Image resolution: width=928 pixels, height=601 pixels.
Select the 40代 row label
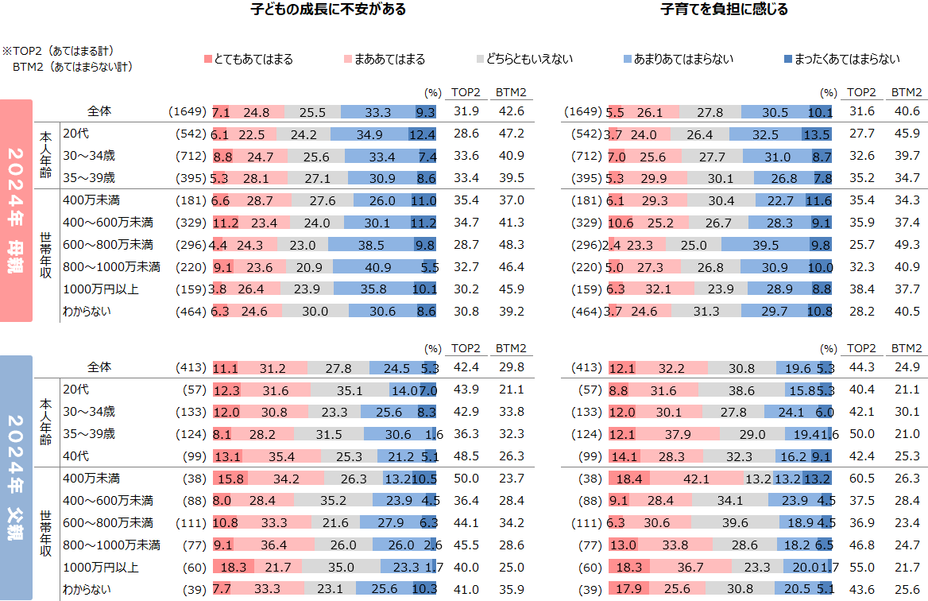point(75,456)
